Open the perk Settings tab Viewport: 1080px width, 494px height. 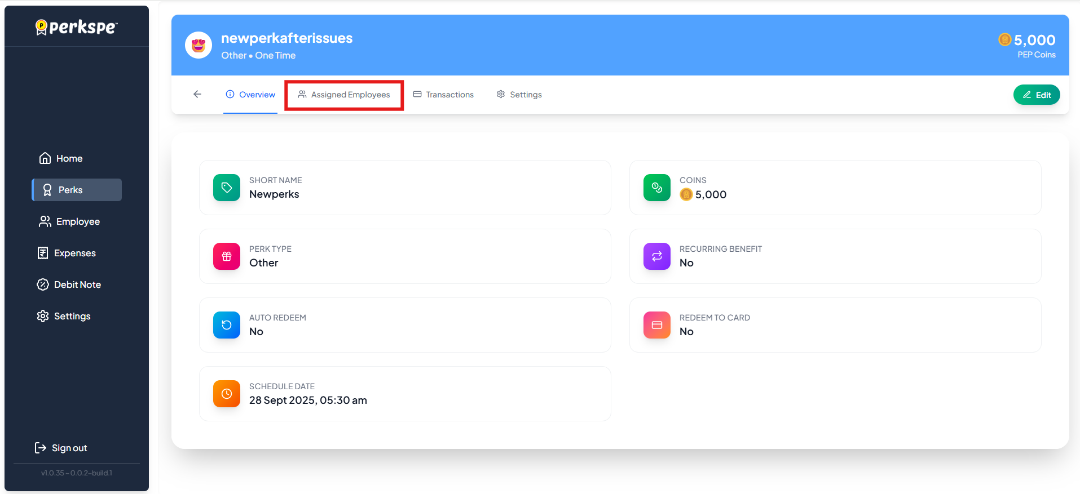pyautogui.click(x=519, y=95)
